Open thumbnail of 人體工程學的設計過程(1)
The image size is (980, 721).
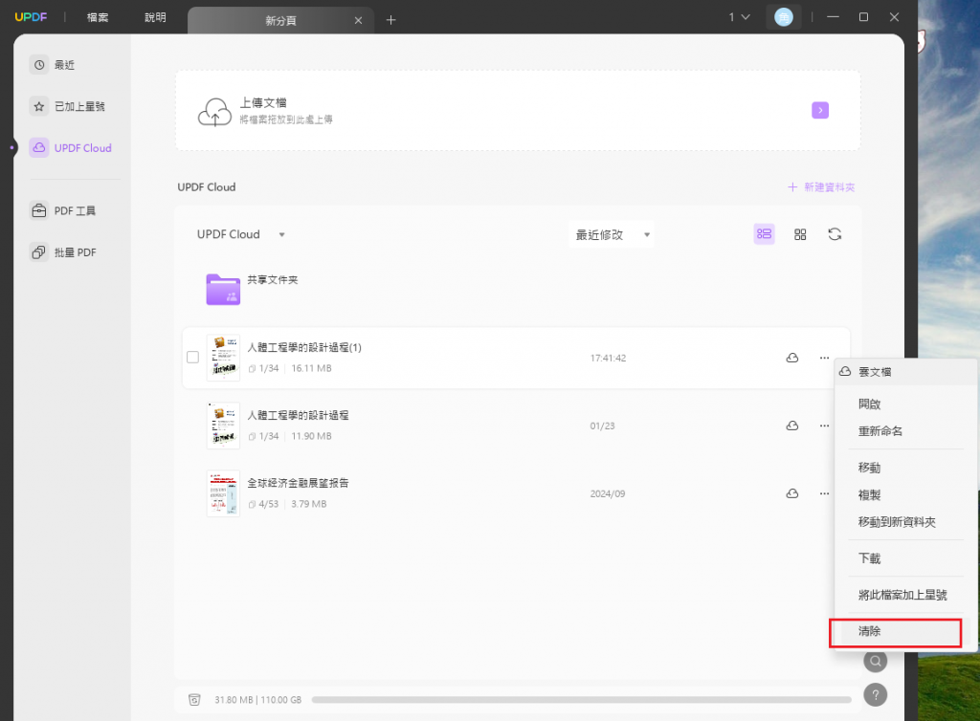(223, 358)
